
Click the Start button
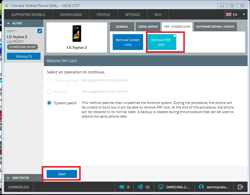[62, 174]
